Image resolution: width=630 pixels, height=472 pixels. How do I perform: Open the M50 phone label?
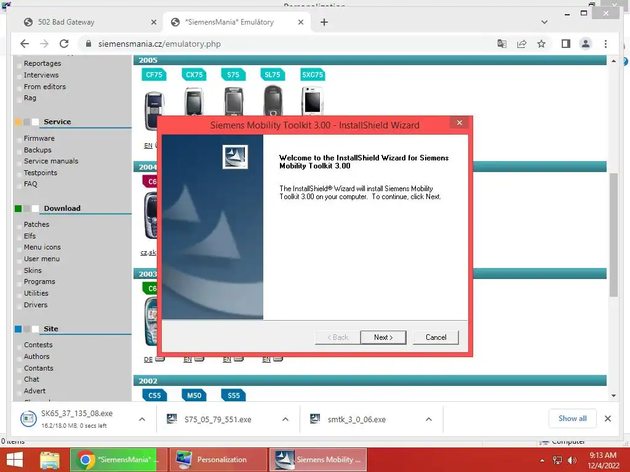[194, 395]
